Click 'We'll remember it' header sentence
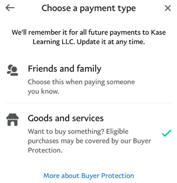 click(40, 33)
